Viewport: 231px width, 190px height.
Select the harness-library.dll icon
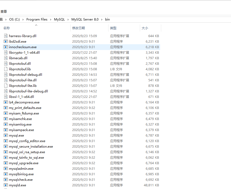(x=6, y=36)
